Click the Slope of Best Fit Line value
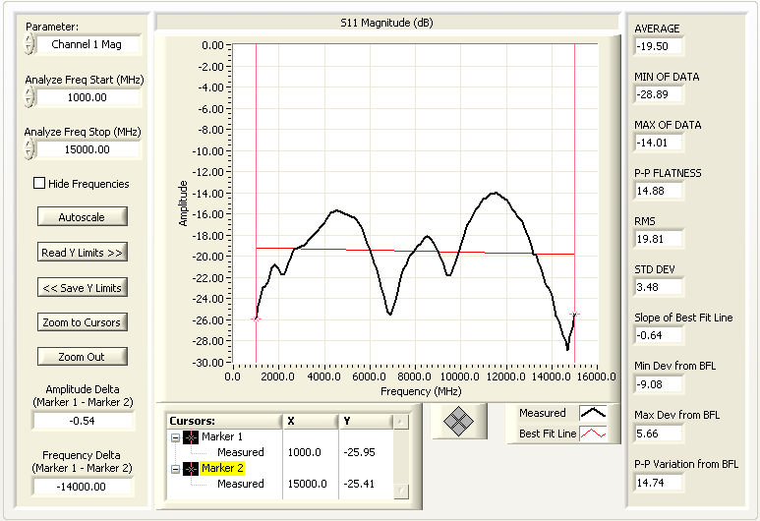This screenshot has width=760, height=521. (x=658, y=335)
